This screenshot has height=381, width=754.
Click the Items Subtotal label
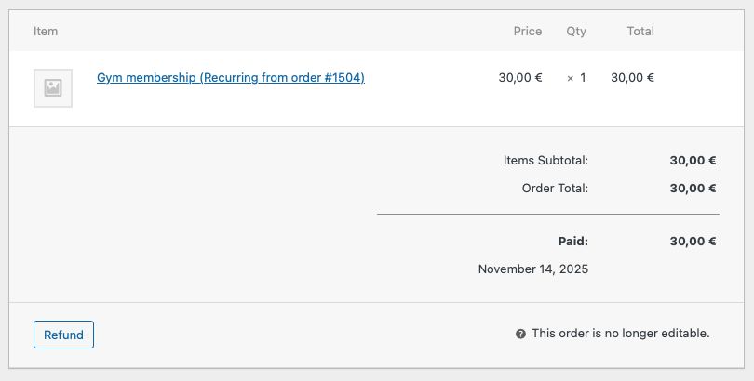coord(545,160)
